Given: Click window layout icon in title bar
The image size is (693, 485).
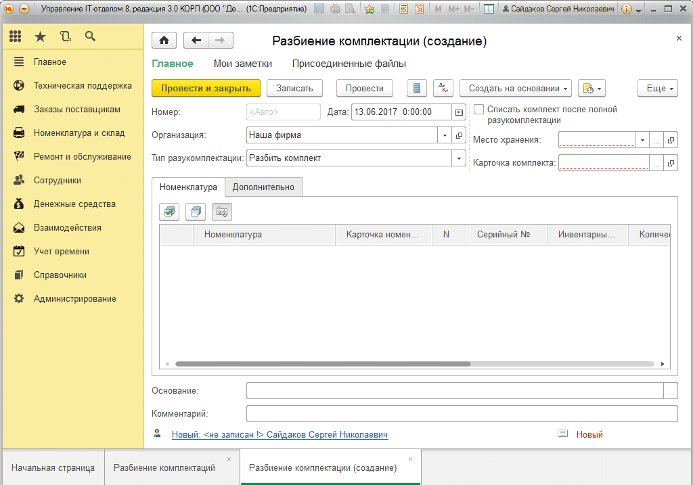Looking at the screenshot, I should coord(489,9).
